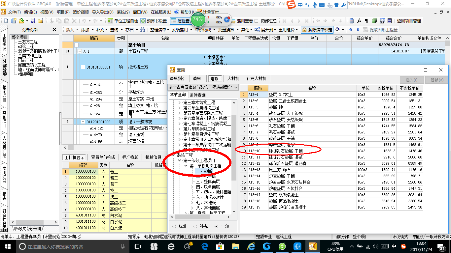This screenshot has width=451, height=253.
Task: Click the 费用查看 fee view button
Action: pos(242,21)
